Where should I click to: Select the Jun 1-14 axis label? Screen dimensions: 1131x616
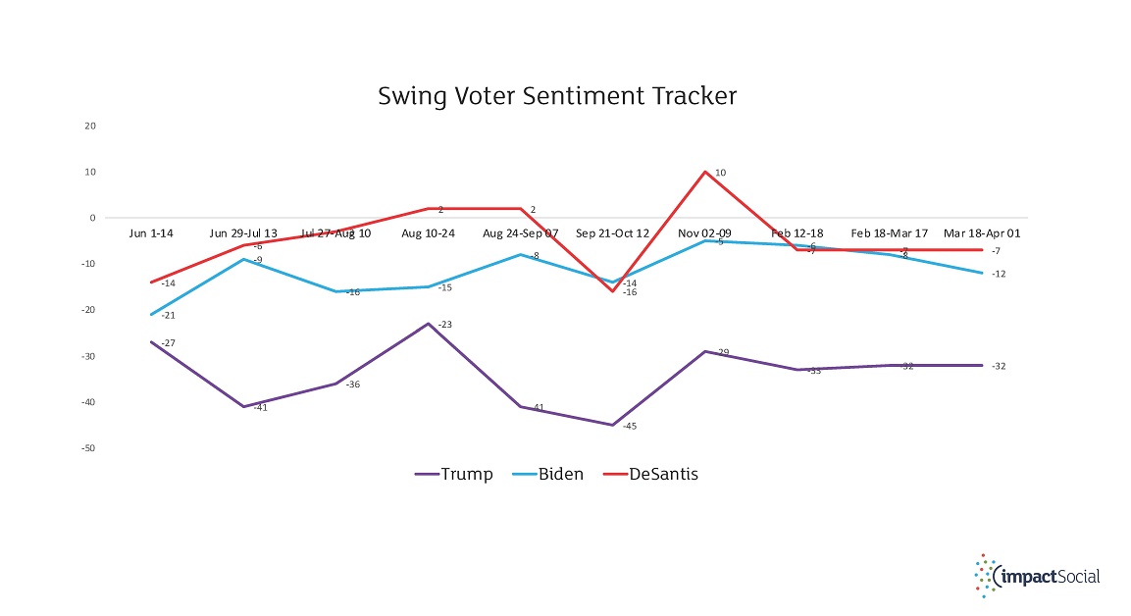coord(150,233)
